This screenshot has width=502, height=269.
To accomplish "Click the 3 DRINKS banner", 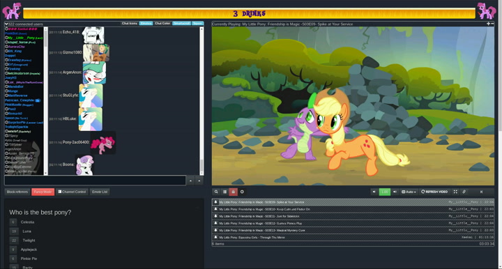I will 250,13.
